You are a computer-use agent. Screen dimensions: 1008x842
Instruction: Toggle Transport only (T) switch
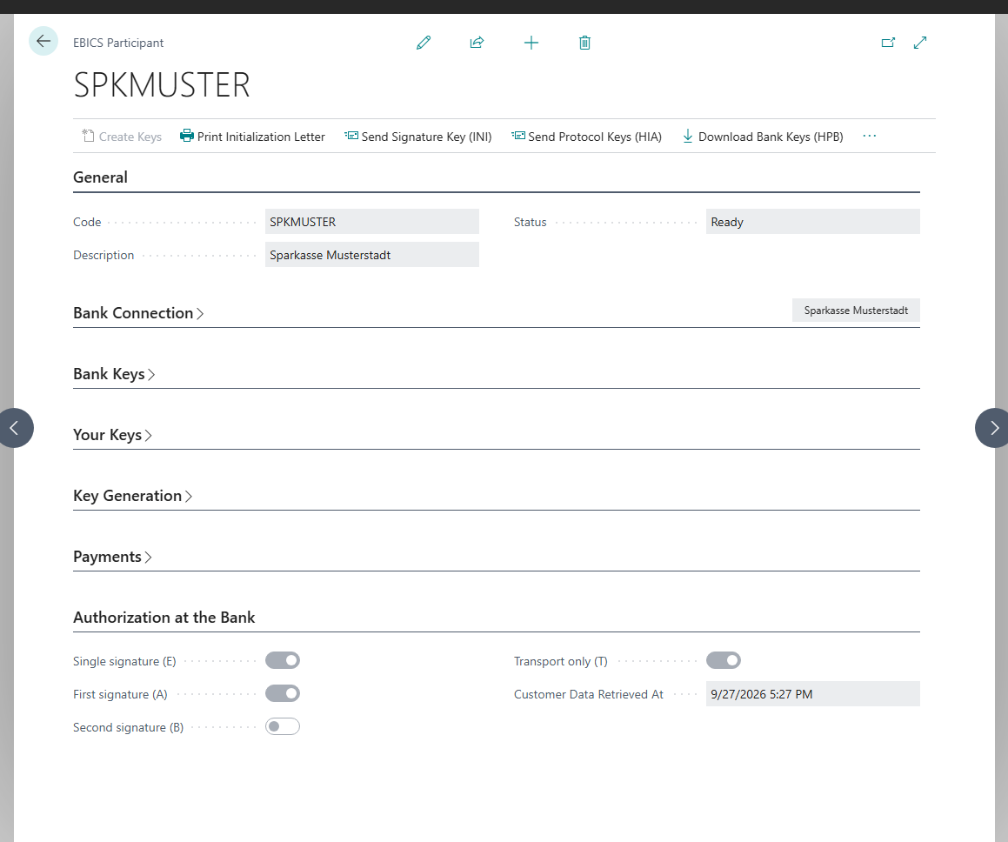[724, 660]
